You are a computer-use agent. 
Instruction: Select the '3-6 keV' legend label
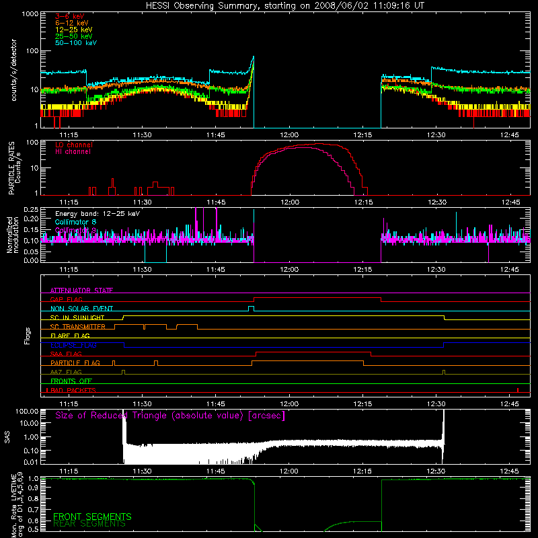click(70, 16)
